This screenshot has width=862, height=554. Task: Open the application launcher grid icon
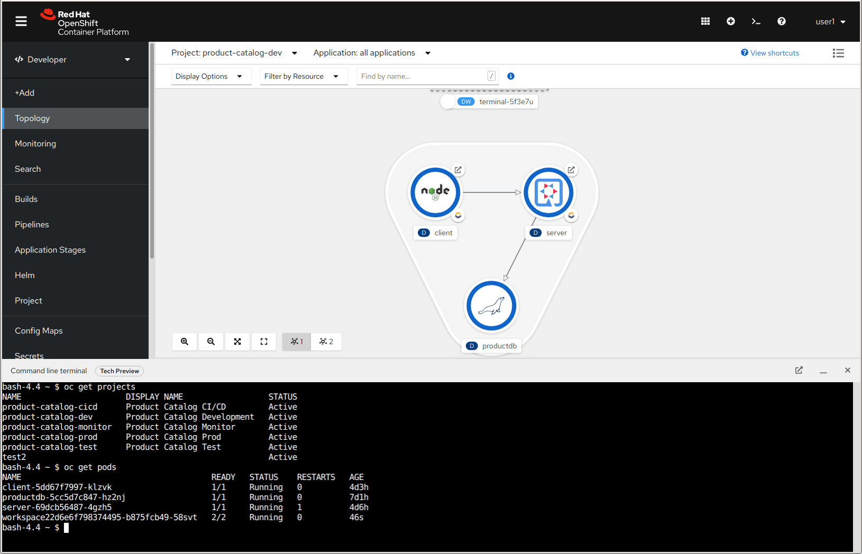(705, 21)
